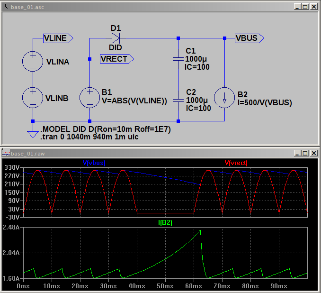Click C2's 1000µ capacitance value
321x293 pixels.
(x=197, y=100)
